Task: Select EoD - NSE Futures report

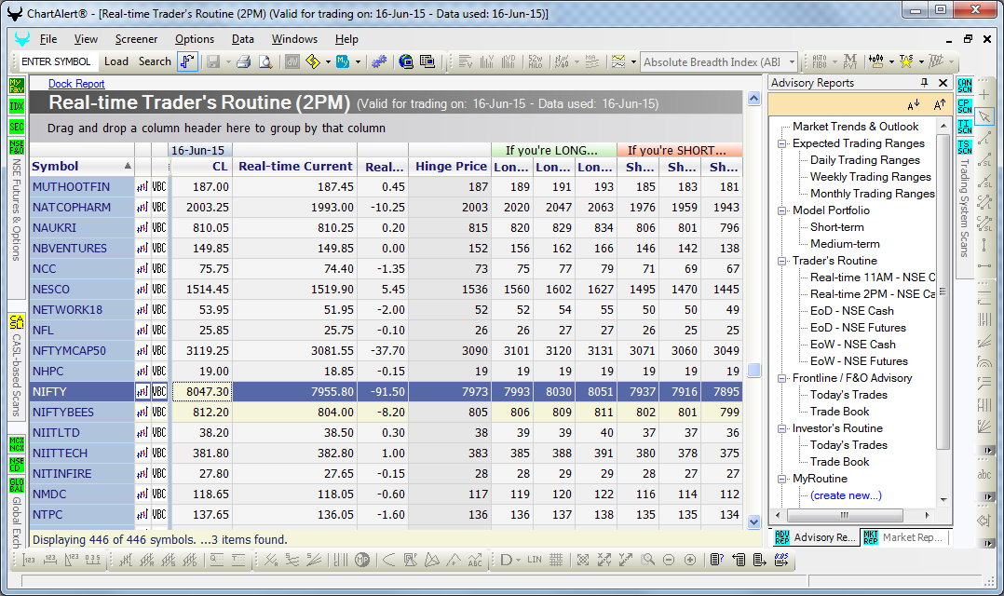Action: [x=858, y=328]
